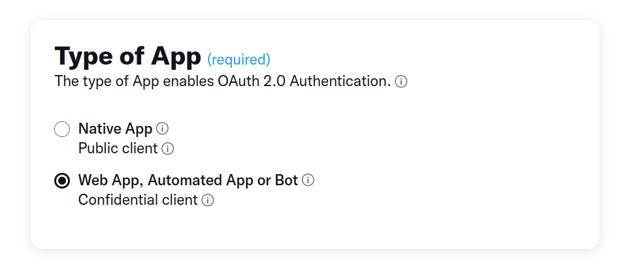This screenshot has width=630, height=272.
Task: Click the OAuth 2.0 Authentication description sentence
Action: click(x=222, y=82)
